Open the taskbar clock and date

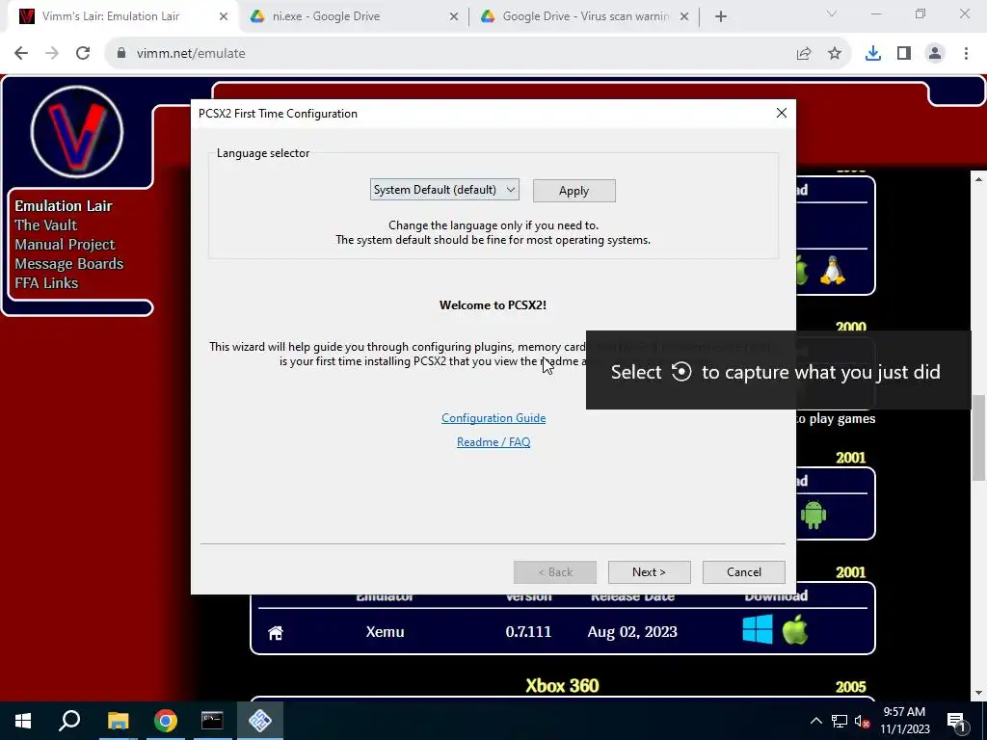[904, 721]
